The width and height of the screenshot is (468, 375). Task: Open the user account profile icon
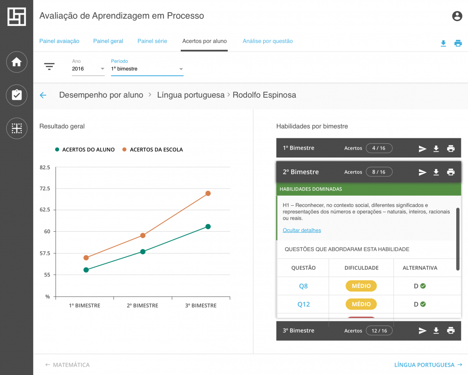(x=457, y=16)
